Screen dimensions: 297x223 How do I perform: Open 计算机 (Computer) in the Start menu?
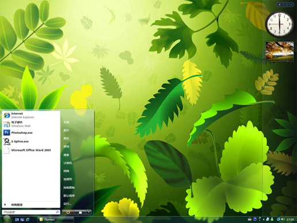coord(68,163)
